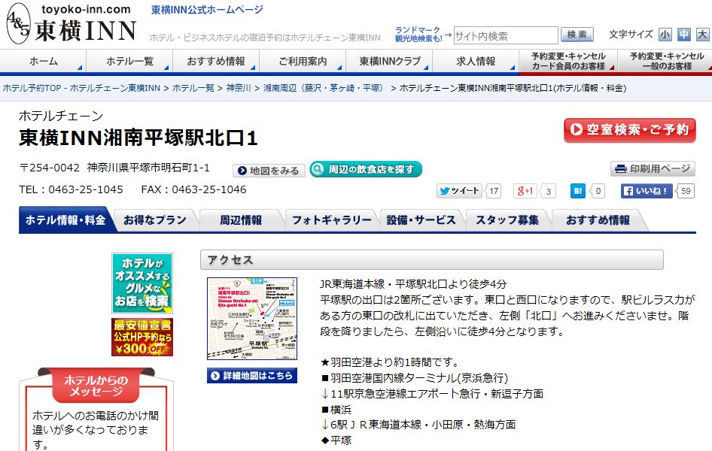Open the ご利用案内 navigation menu

tap(303, 61)
